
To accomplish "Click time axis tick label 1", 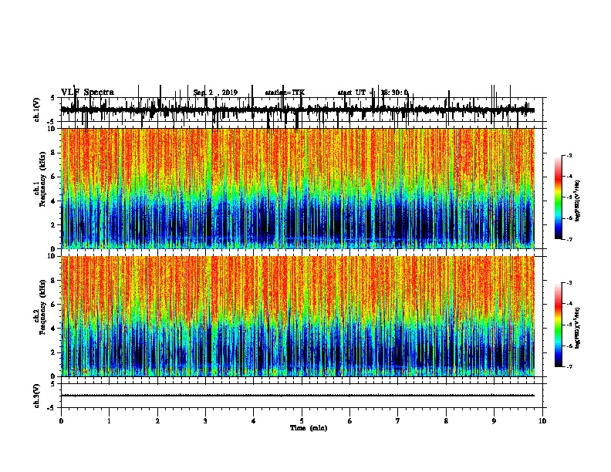I will 109,421.
